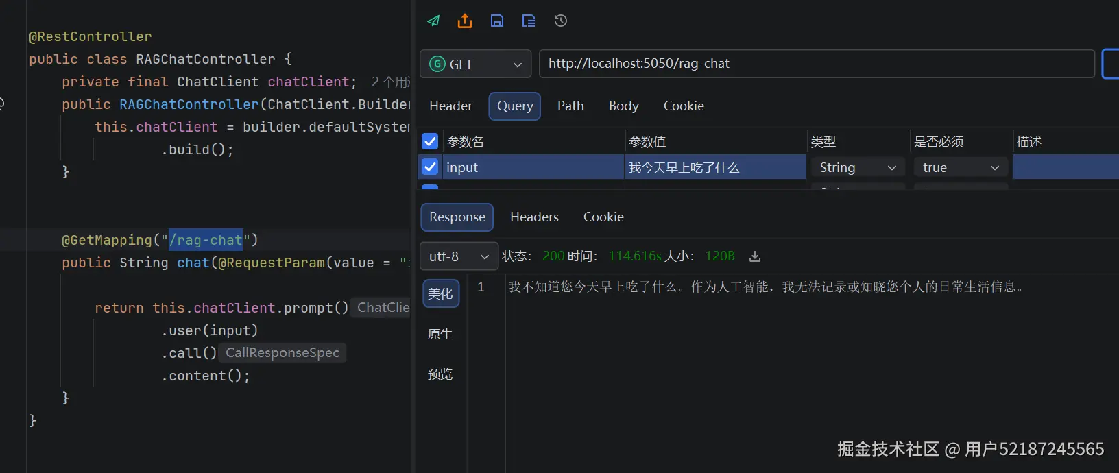
Task: Open the GET method dropdown
Action: (x=475, y=64)
